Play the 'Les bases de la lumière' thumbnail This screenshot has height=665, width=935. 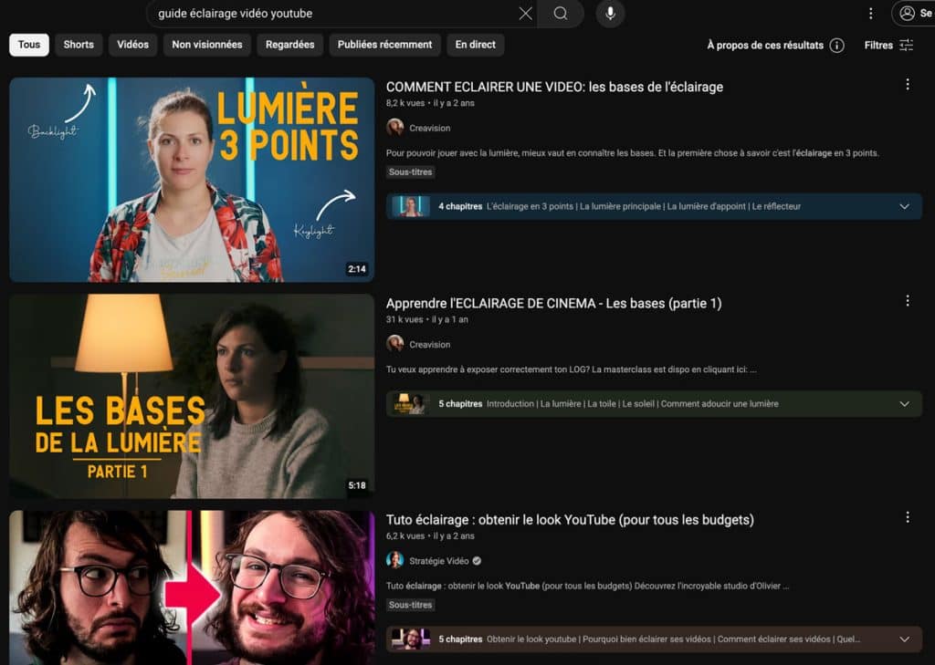192,396
